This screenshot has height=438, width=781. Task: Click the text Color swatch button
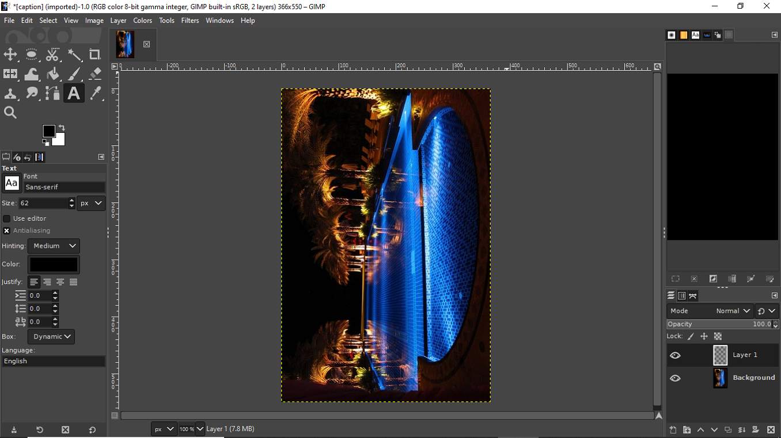click(54, 264)
